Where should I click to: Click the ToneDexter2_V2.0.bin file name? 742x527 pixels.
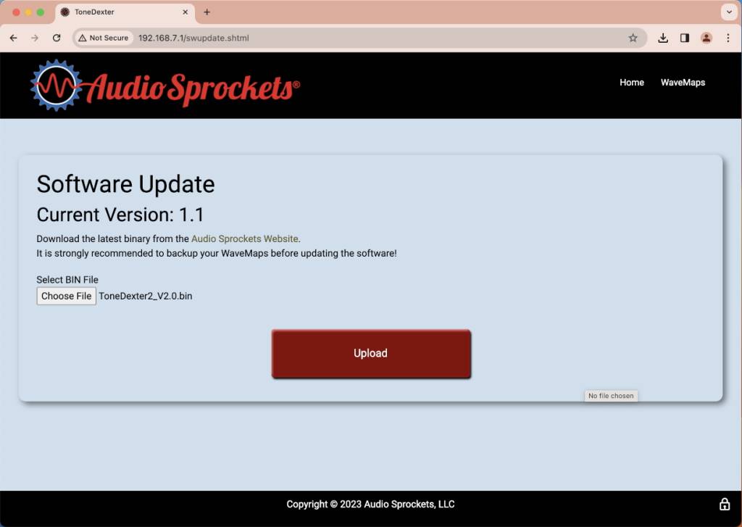(x=145, y=296)
